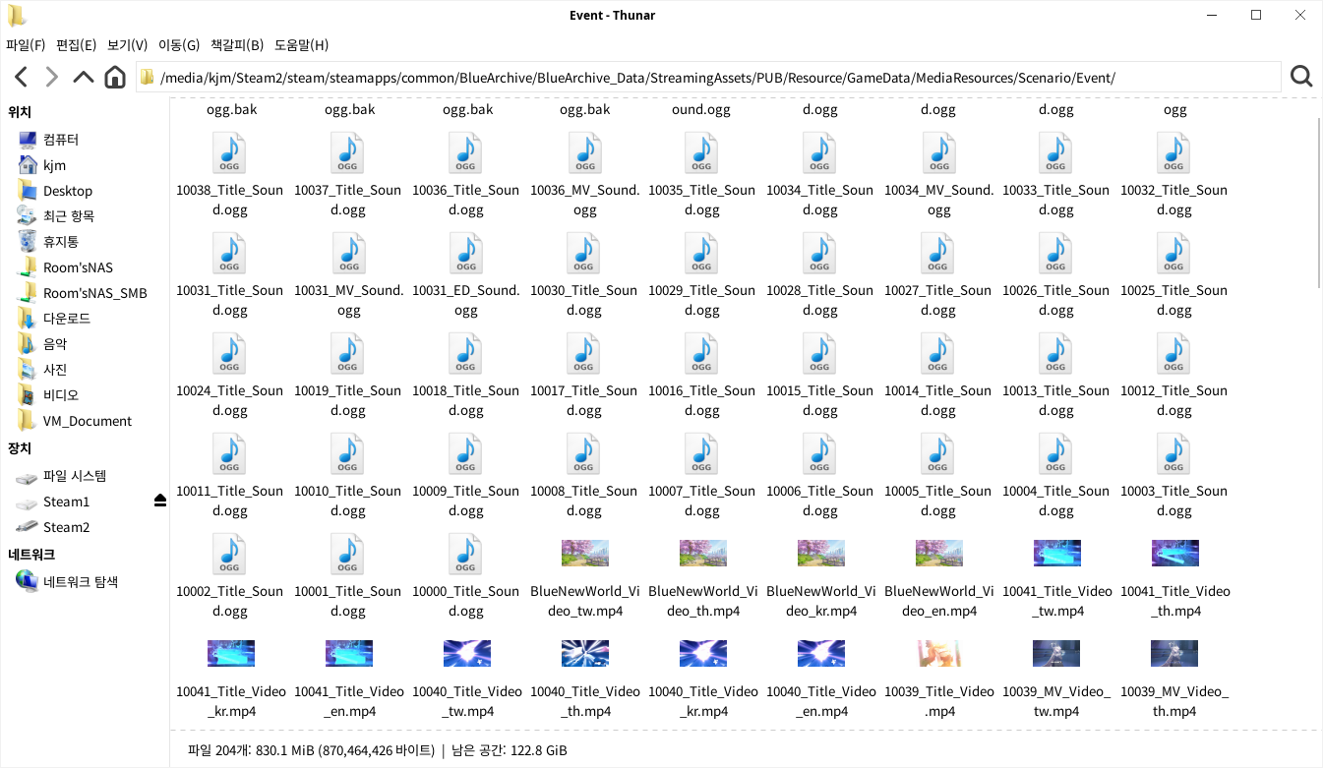Open the 도움말(H) menu
This screenshot has width=1323, height=768.
301,45
